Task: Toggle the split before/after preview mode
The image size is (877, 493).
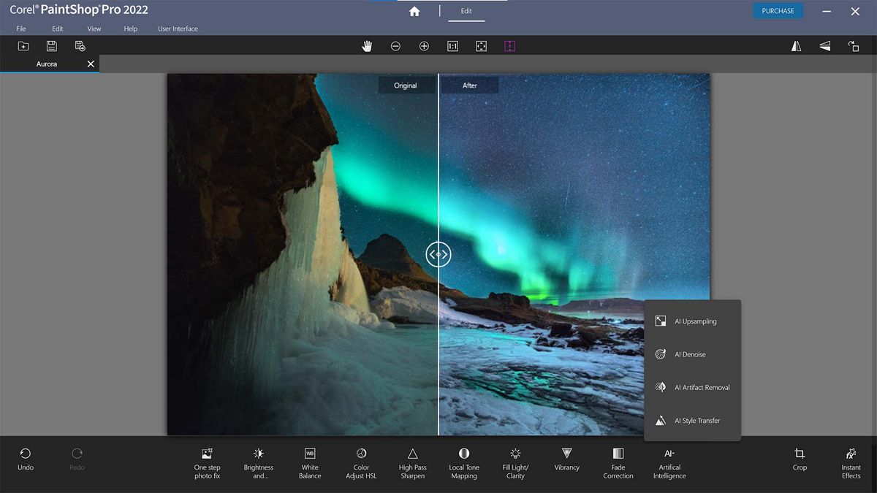Action: click(509, 45)
